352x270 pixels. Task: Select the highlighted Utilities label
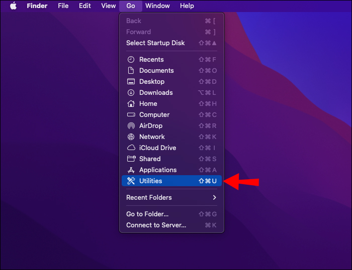coord(151,181)
